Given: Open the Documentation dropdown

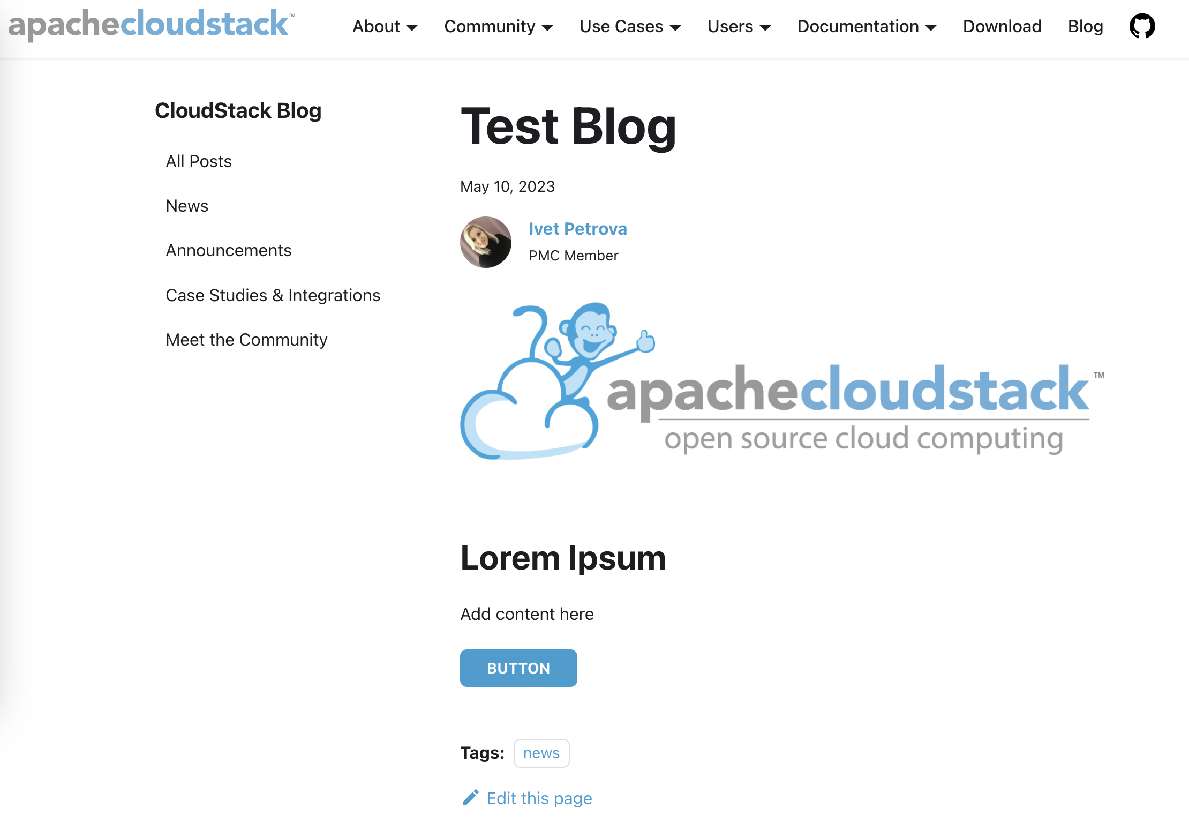Looking at the screenshot, I should [867, 26].
